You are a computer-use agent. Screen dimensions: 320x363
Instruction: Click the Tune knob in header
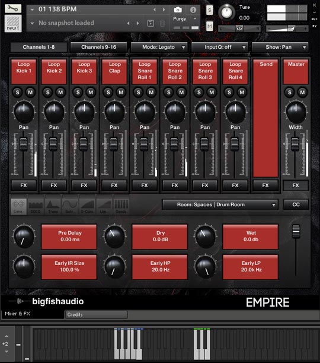coord(226,13)
